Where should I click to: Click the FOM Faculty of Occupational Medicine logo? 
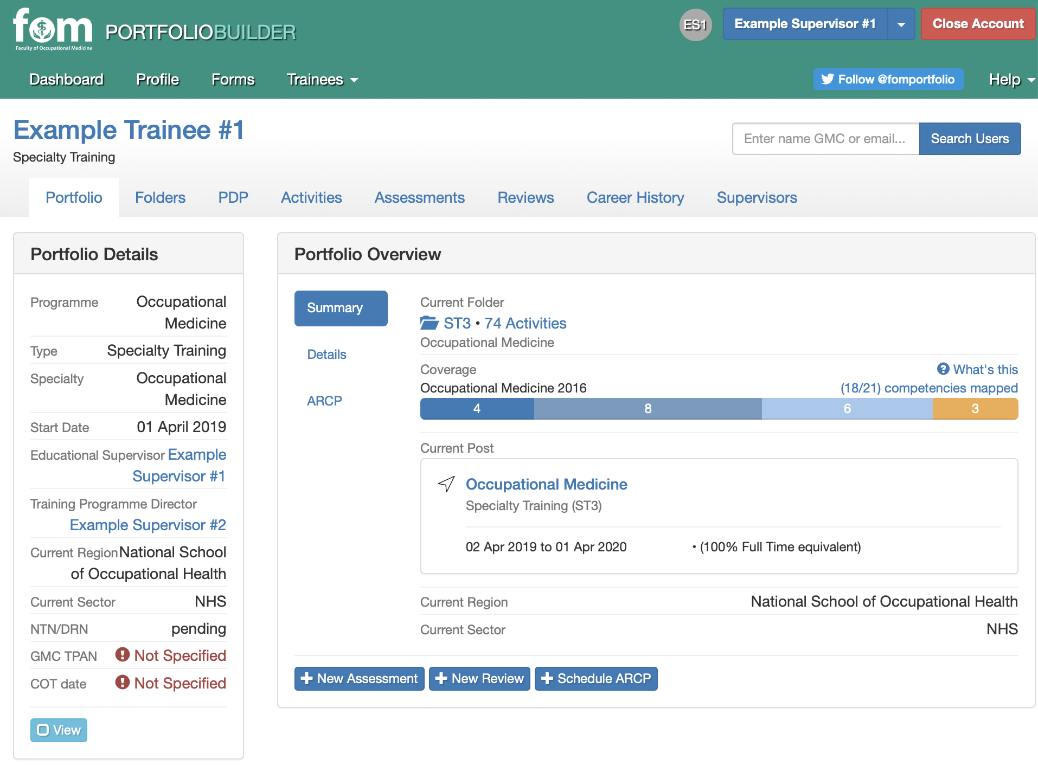(x=53, y=29)
